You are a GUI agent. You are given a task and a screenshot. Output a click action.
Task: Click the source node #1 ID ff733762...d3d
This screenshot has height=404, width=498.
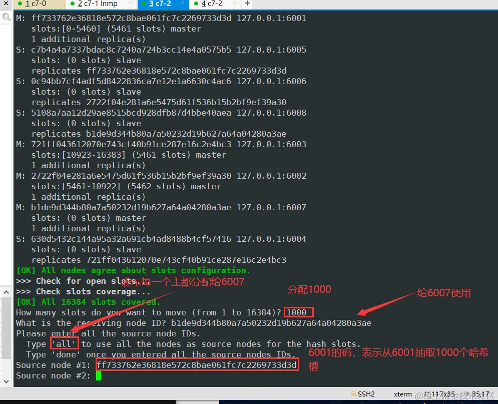tap(197, 365)
